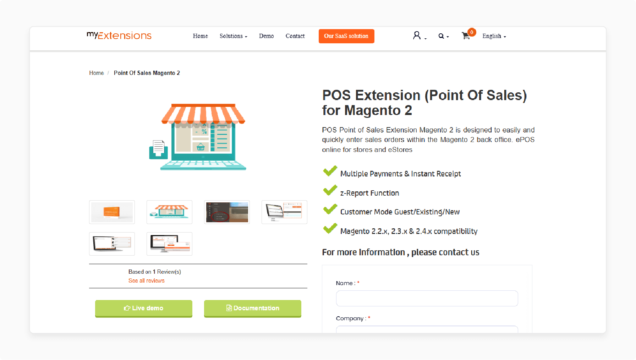This screenshot has width=636, height=360.
Task: Click For more Information, please contact us heading
Action: click(401, 252)
